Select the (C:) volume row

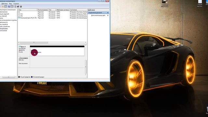pos(52,14)
